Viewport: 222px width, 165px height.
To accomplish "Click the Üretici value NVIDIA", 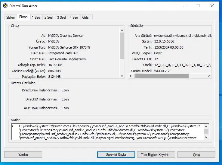I will pyautogui.click(x=53, y=41).
